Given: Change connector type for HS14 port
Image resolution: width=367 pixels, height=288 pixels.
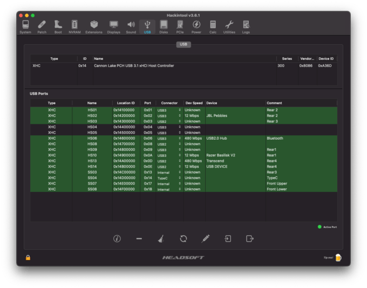Looking at the screenshot, I should [x=169, y=167].
